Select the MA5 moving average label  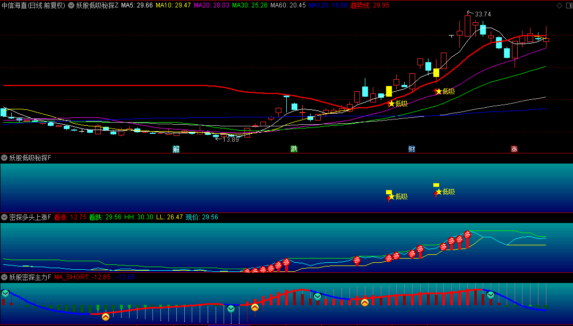[x=137, y=5]
